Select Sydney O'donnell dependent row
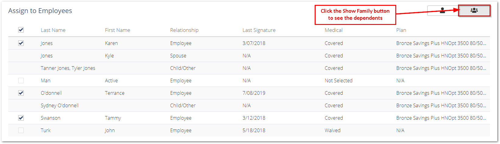500x144 pixels. 249,105
